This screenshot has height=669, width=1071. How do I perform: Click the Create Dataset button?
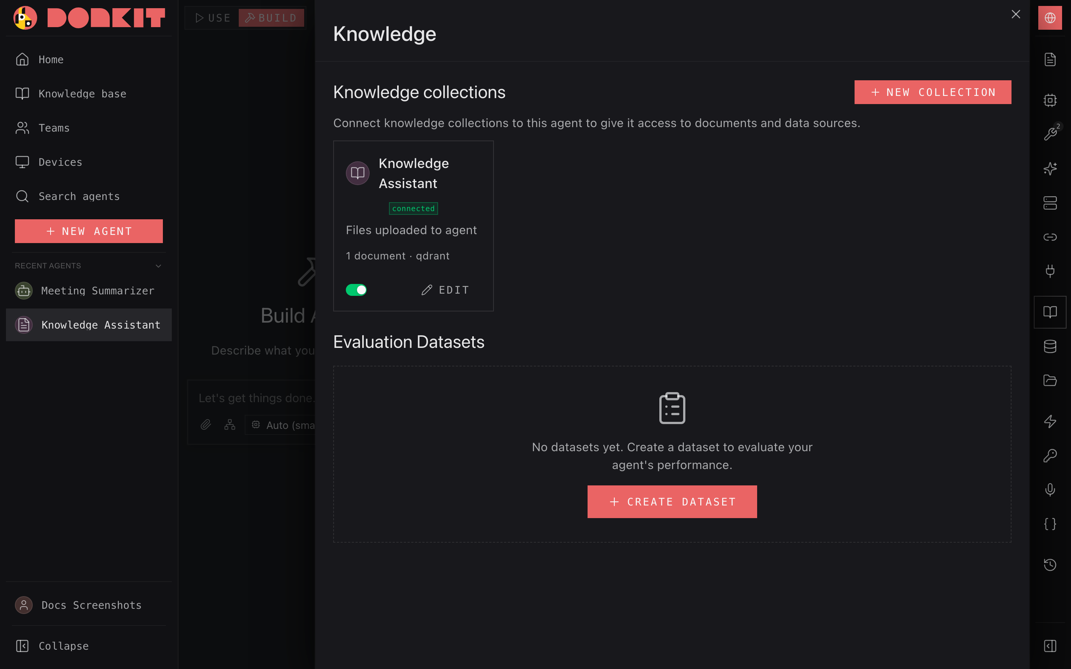(x=672, y=502)
